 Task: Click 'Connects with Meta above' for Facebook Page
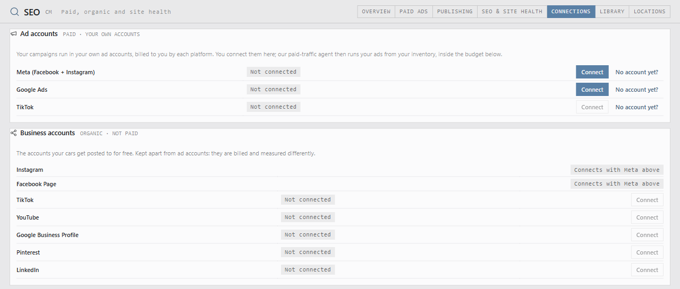617,184
